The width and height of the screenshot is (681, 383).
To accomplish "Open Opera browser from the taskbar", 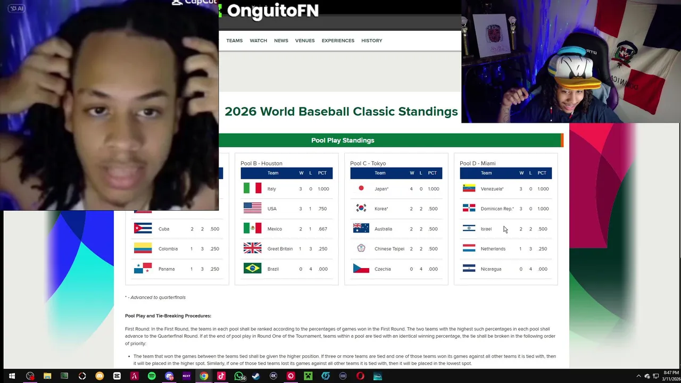I will click(x=360, y=376).
